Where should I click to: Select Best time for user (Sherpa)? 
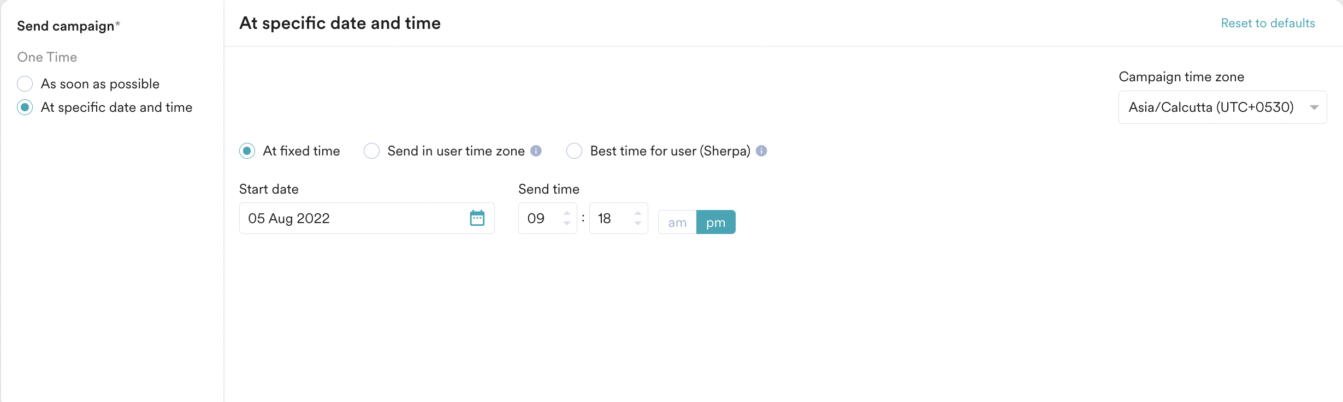coord(575,151)
